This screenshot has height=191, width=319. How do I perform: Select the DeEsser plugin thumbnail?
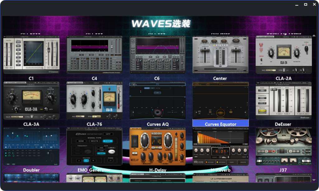pos(283,100)
